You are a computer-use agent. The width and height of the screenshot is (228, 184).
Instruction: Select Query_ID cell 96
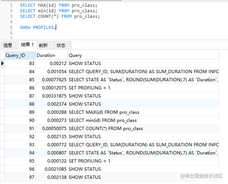(x=20, y=169)
